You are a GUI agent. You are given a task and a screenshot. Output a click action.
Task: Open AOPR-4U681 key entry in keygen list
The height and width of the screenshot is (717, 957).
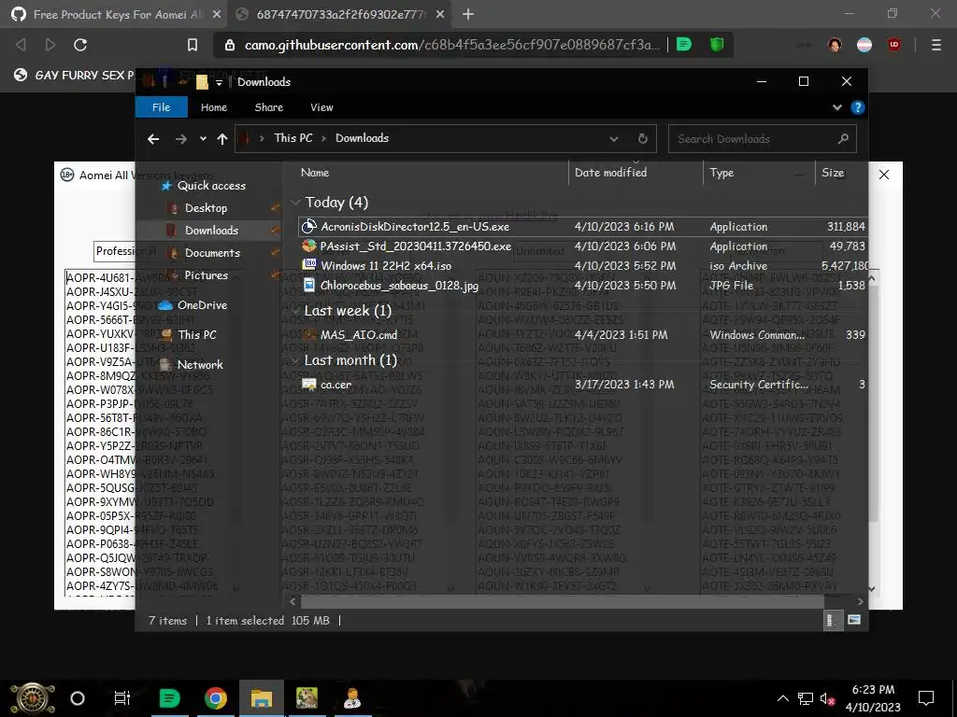coord(99,277)
